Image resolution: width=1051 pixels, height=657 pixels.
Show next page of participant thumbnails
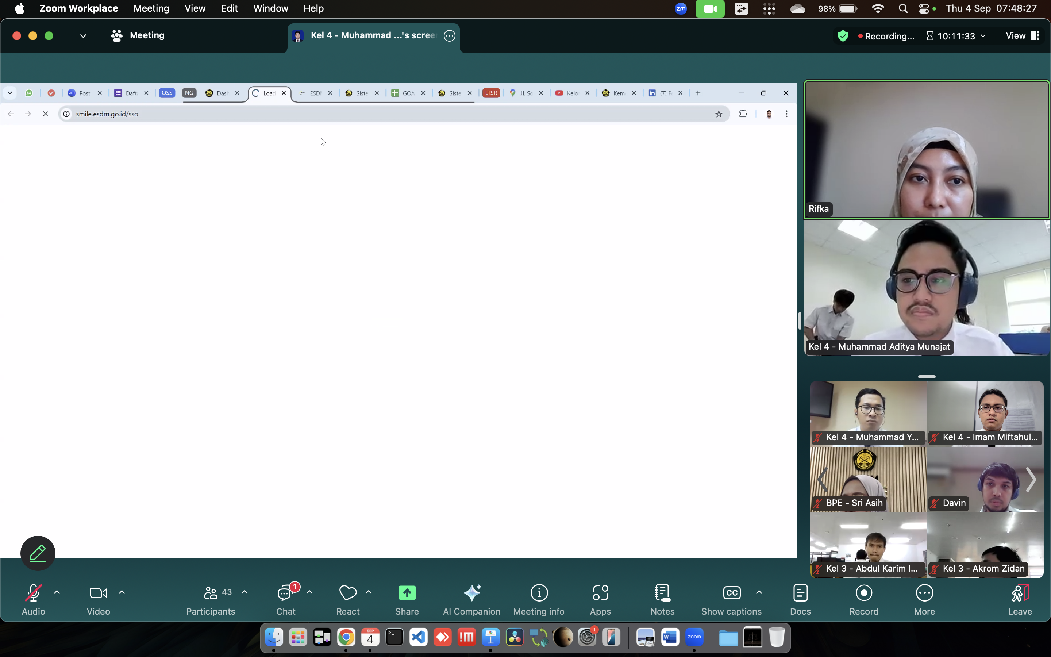coord(1031,480)
